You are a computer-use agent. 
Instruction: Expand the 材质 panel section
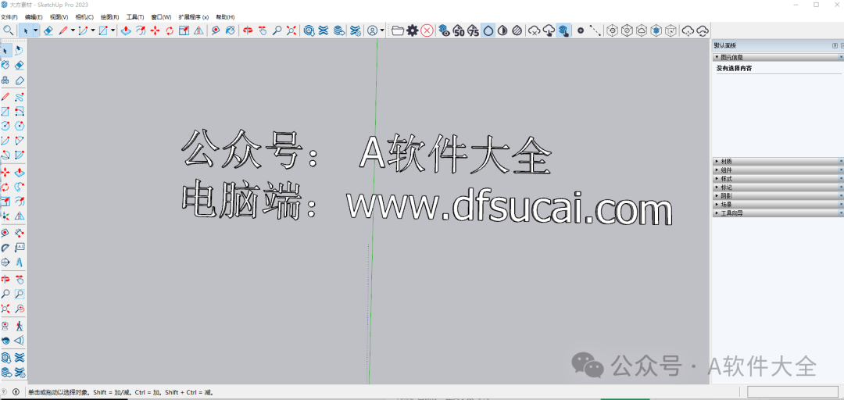coord(778,161)
